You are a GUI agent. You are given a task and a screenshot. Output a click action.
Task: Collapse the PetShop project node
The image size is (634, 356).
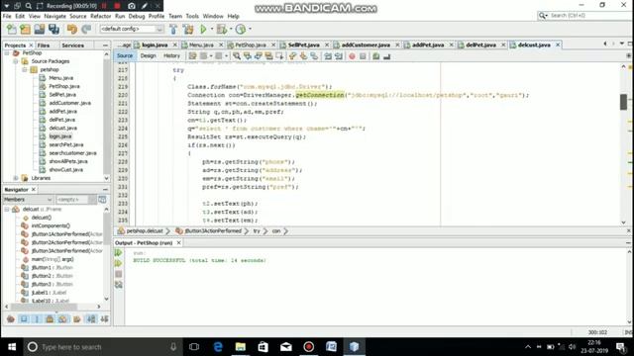pyautogui.click(x=7, y=52)
